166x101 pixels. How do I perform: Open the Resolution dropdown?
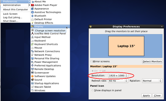tap(118, 76)
